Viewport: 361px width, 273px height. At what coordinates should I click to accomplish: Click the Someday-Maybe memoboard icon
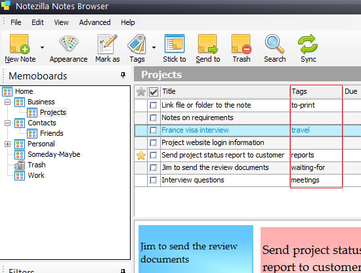pos(20,154)
